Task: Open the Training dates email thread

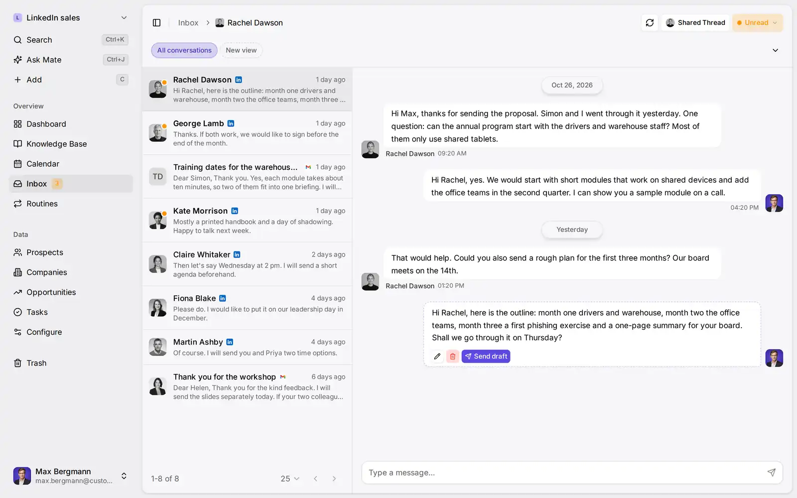Action: [248, 177]
